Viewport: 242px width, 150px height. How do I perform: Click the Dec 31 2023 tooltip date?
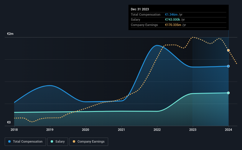(140, 9)
